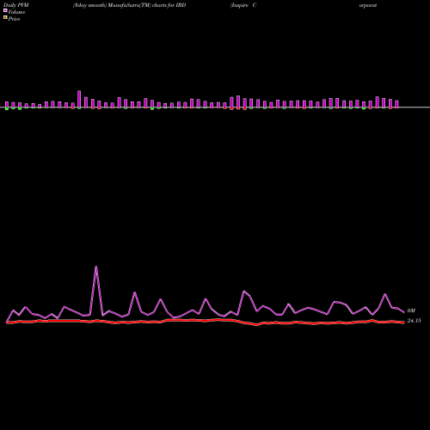Click the Volume legend color swatch
430x430 pixels.
[x=5, y=10]
